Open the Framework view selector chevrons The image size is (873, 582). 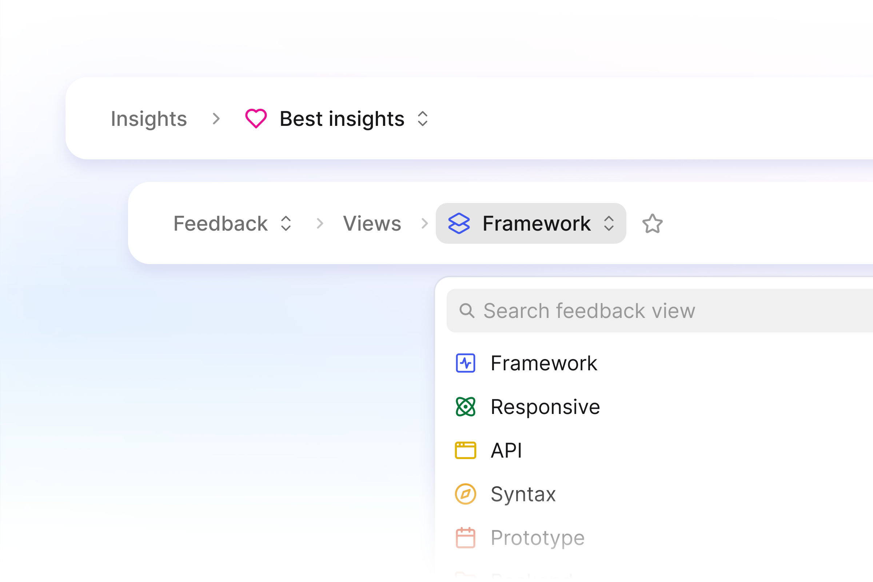point(609,223)
